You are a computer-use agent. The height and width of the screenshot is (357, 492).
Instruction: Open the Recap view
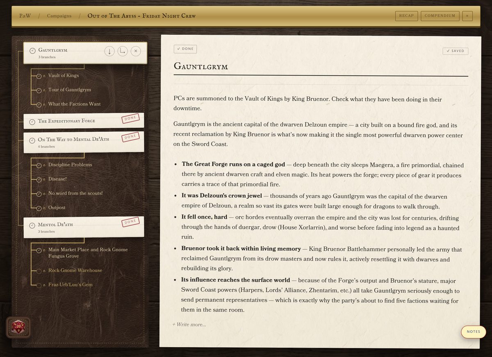point(406,16)
